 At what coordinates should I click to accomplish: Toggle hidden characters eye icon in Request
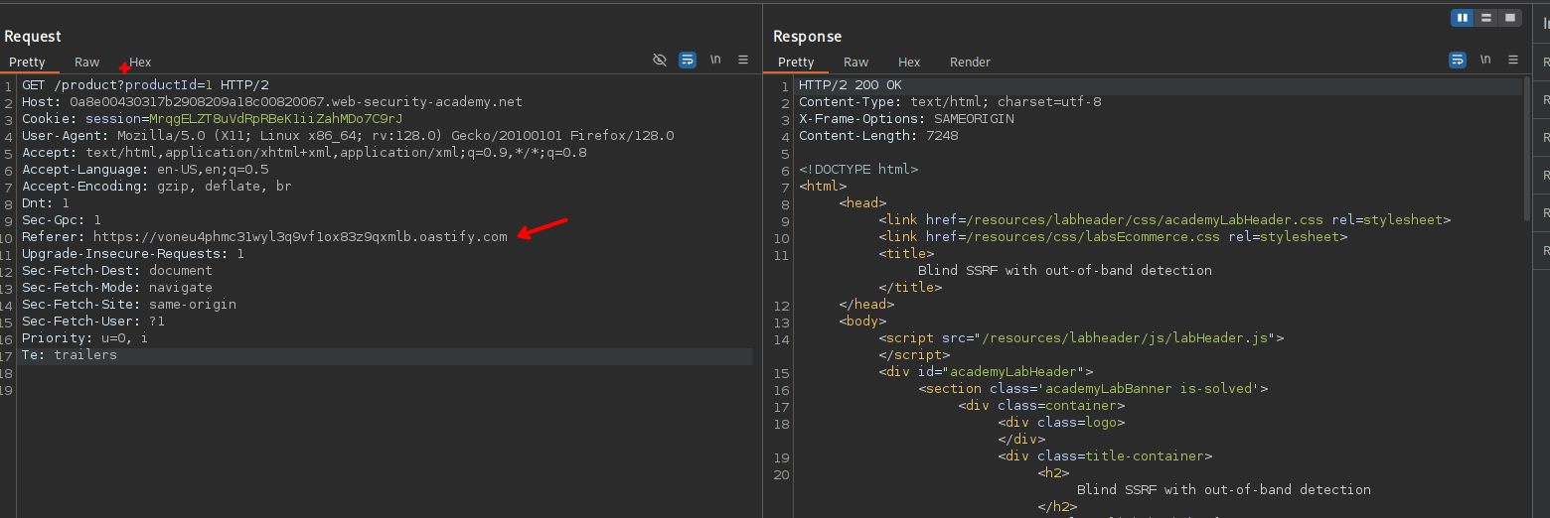660,61
